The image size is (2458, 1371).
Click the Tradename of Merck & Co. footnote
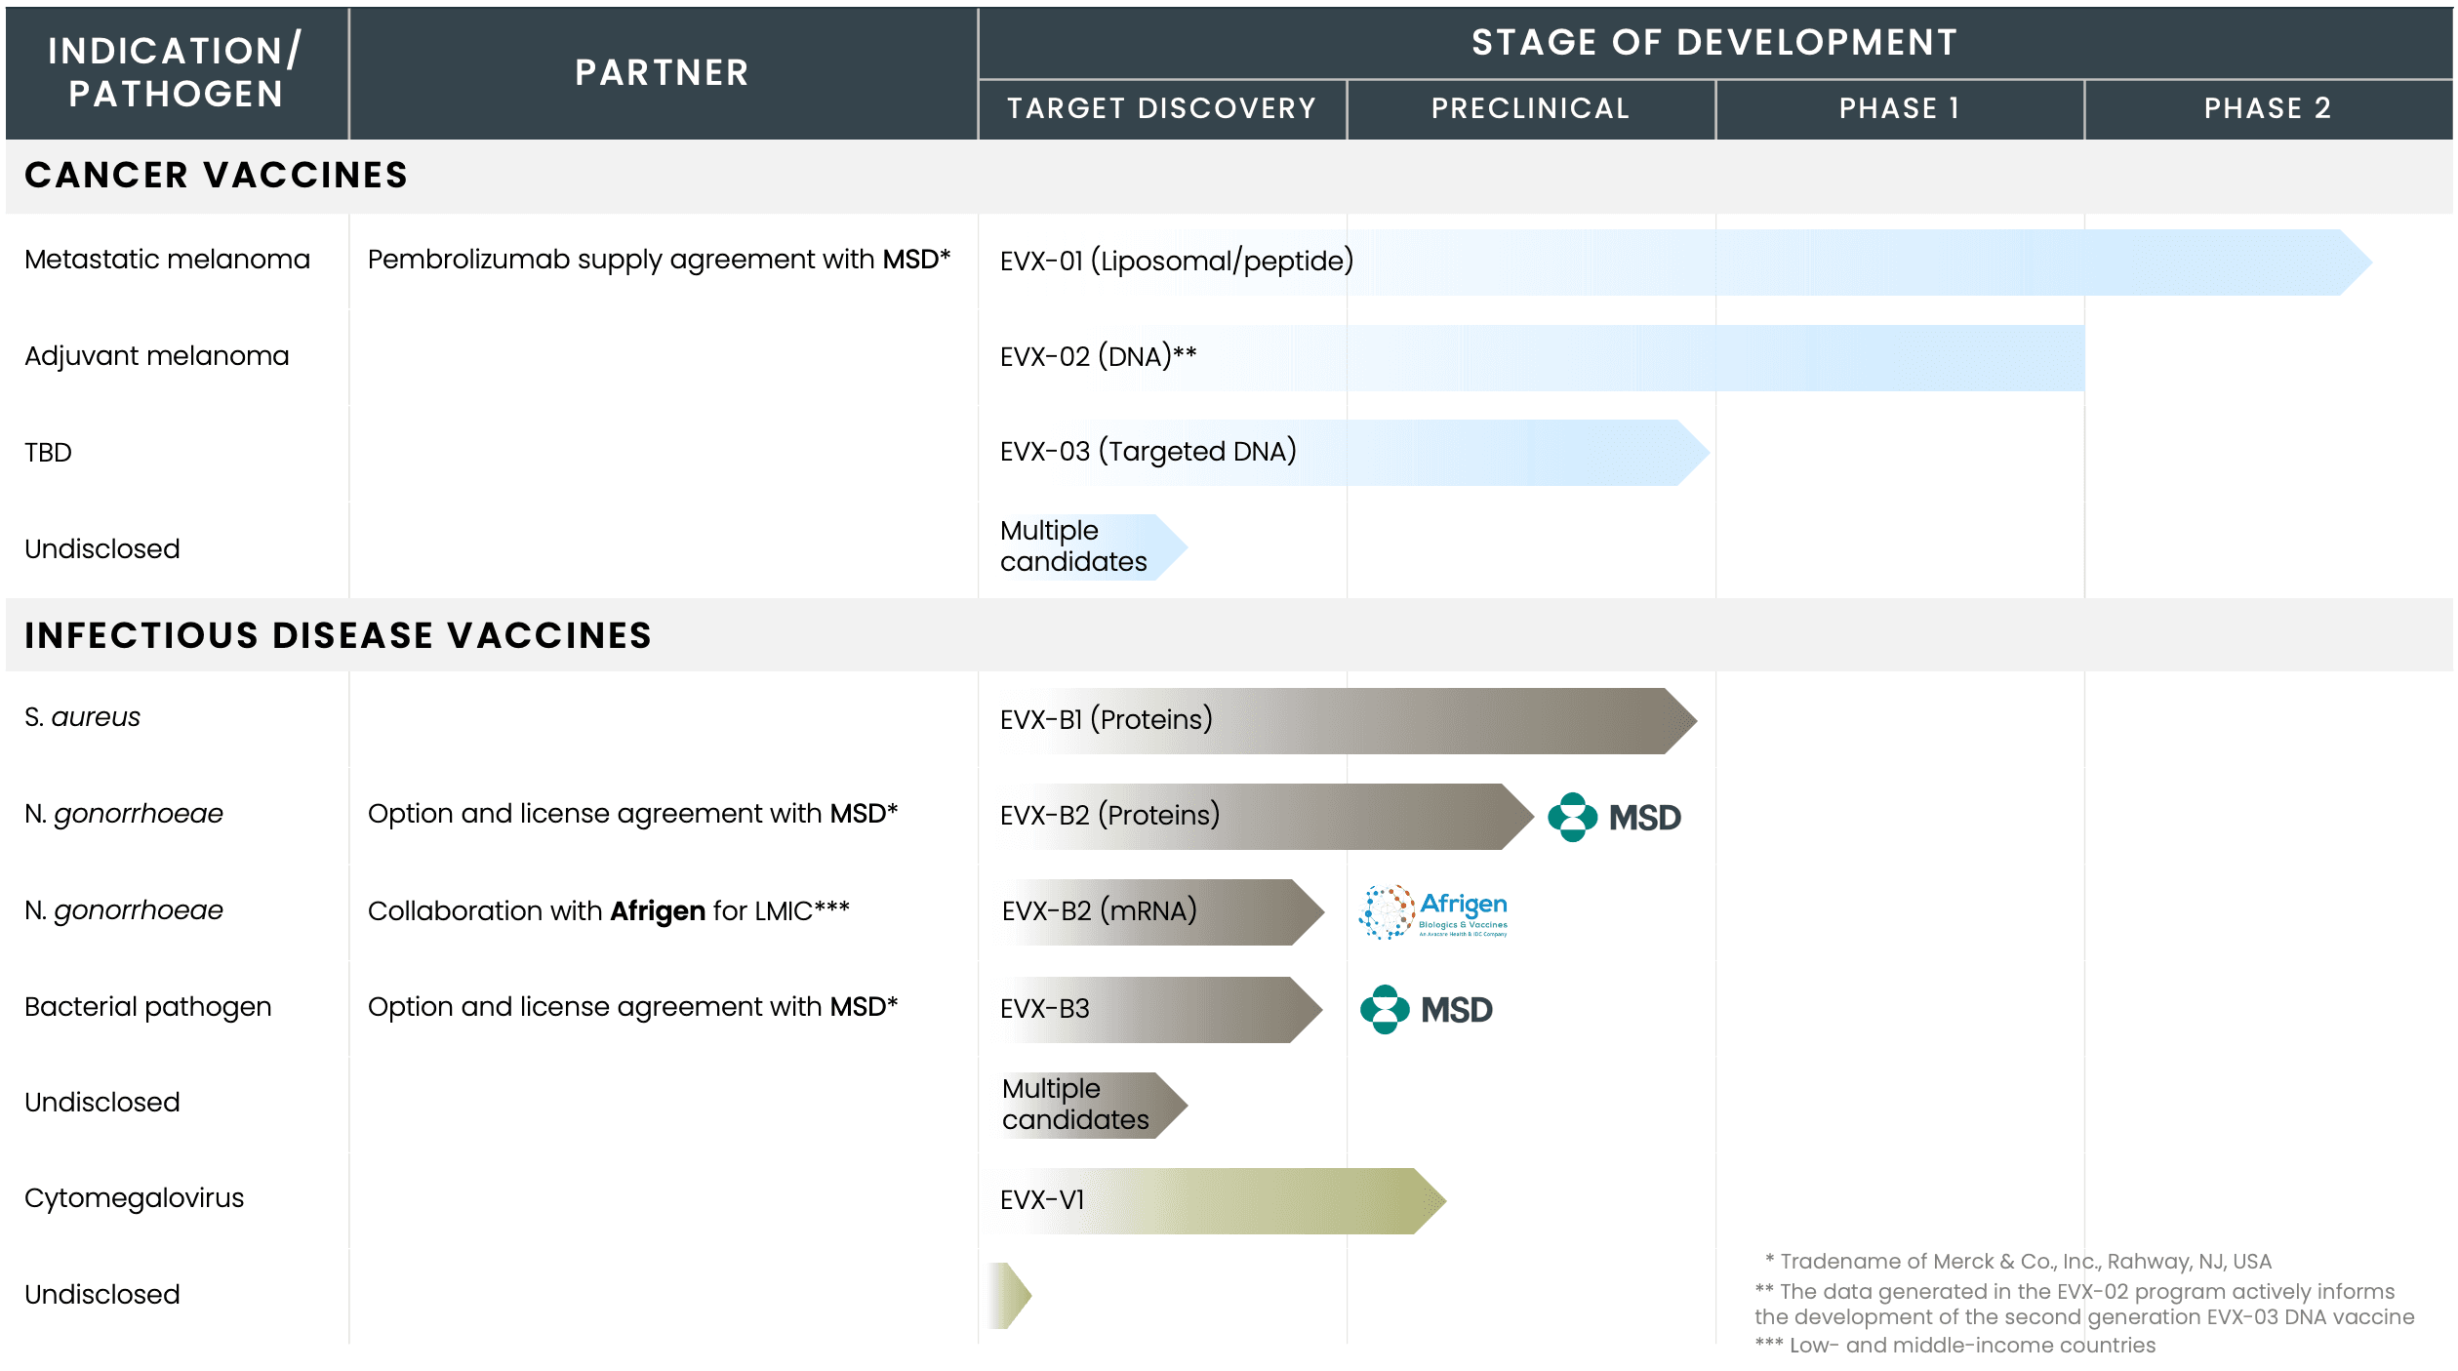[x=2018, y=1262]
